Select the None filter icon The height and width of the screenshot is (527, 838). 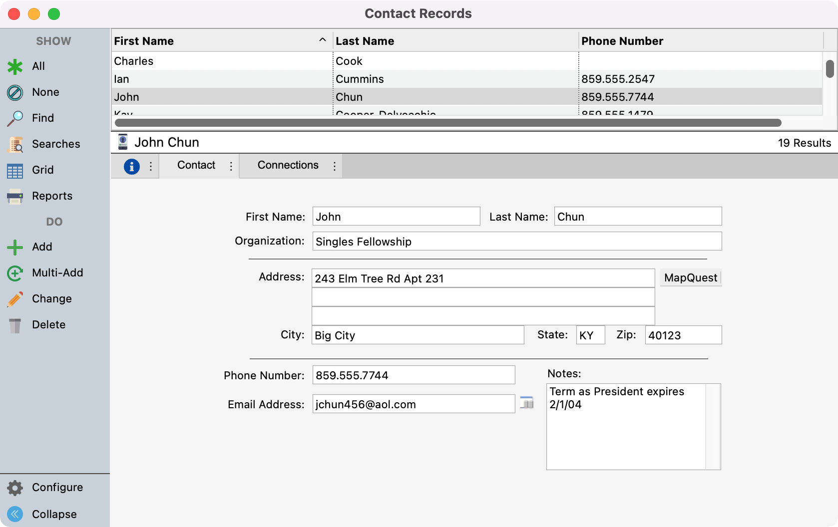(x=15, y=92)
